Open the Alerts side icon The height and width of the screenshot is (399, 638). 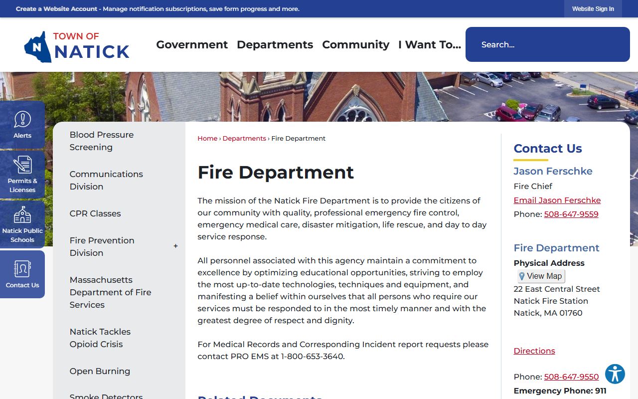(22, 125)
